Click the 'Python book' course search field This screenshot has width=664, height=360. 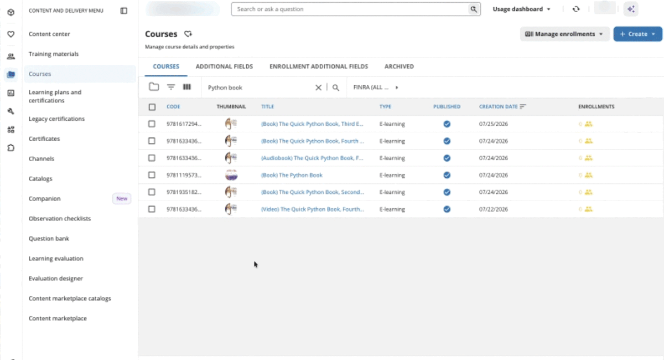[x=258, y=88]
